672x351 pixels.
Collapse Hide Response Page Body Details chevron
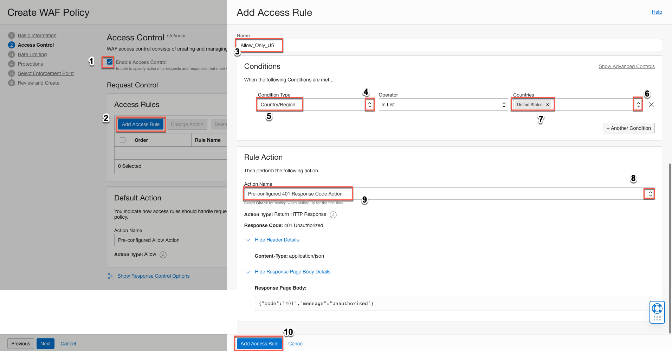click(248, 272)
